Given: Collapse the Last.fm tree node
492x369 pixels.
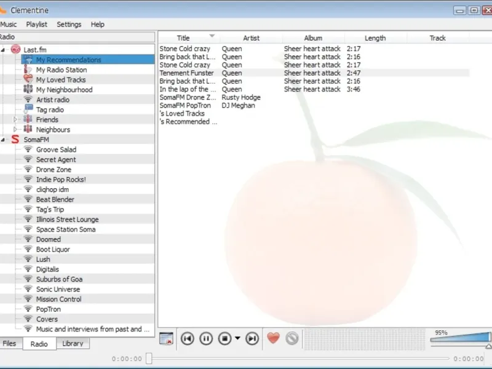Looking at the screenshot, I should pyautogui.click(x=3, y=50).
